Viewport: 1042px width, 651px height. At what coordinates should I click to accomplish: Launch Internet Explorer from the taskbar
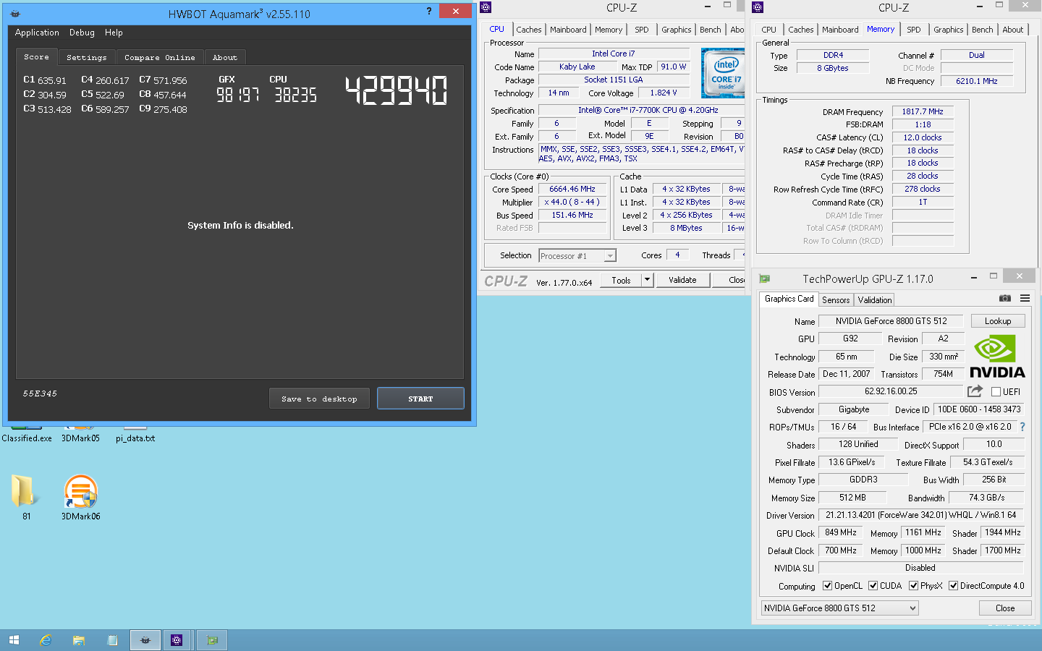pyautogui.click(x=46, y=640)
